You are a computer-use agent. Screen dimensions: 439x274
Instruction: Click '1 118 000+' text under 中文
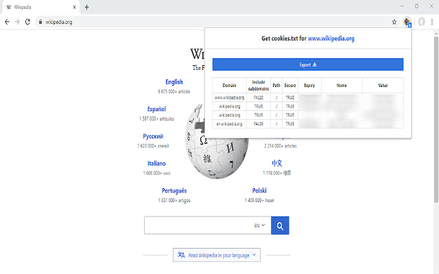[x=277, y=173]
